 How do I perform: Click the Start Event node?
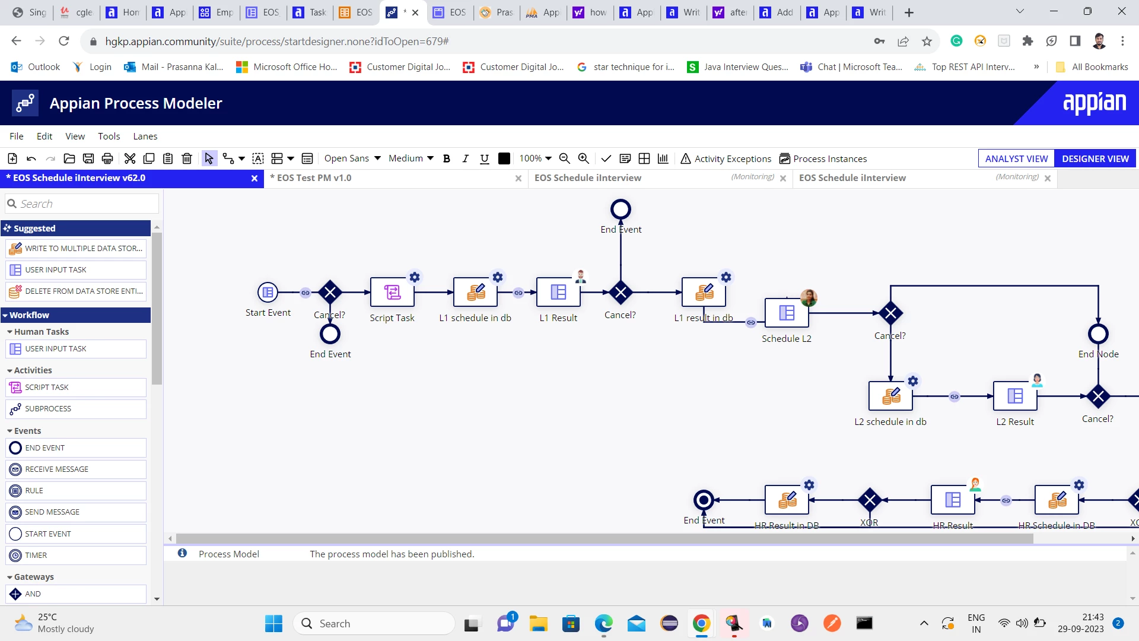point(268,292)
